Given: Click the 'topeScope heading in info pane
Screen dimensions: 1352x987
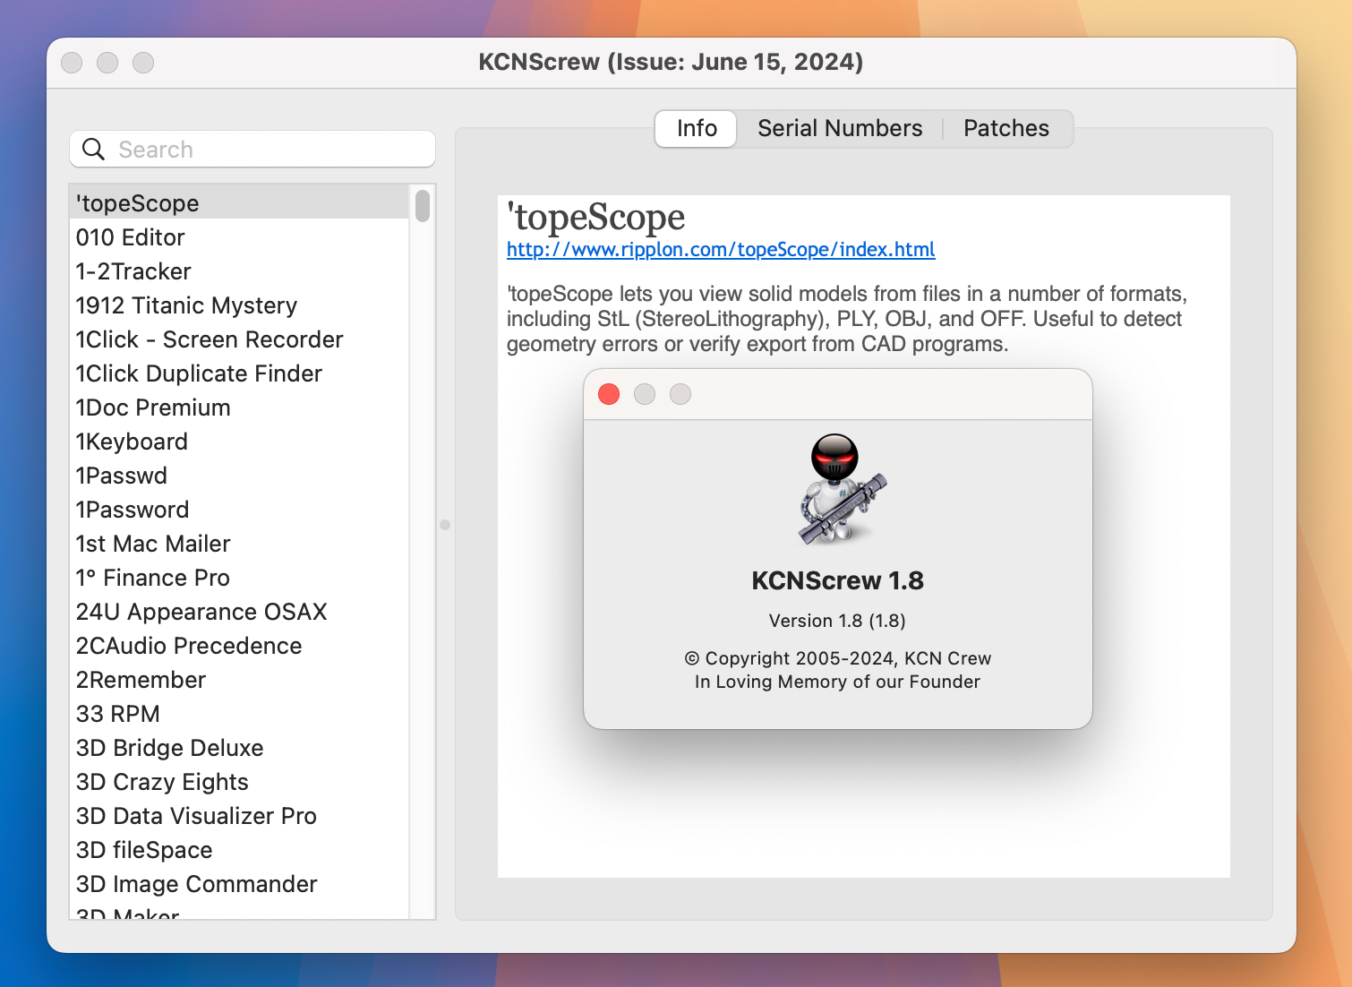Looking at the screenshot, I should point(596,218).
